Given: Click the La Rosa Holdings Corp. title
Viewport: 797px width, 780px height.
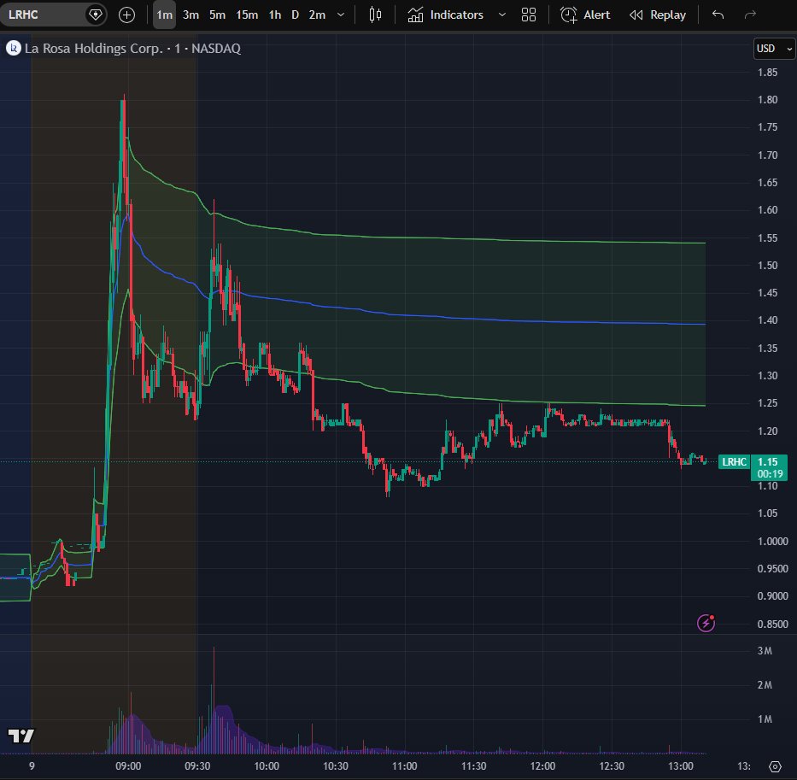Looking at the screenshot, I should [93, 49].
